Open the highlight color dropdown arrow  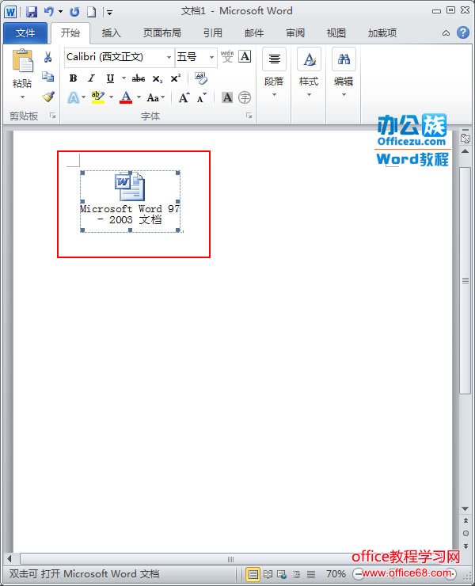[x=111, y=97]
